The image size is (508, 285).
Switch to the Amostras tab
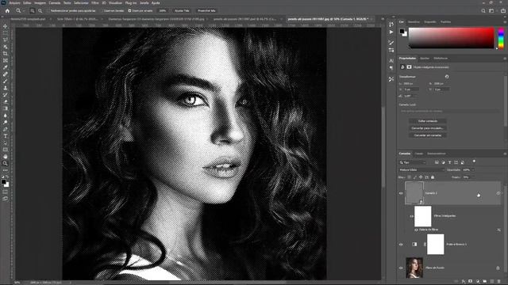click(414, 22)
